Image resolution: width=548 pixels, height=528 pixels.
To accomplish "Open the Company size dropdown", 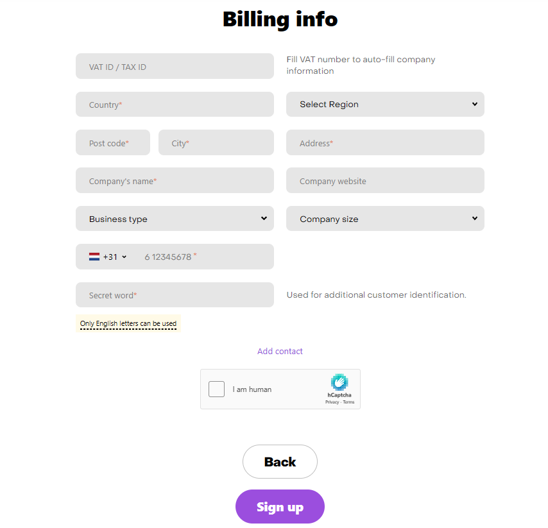I will [x=385, y=219].
